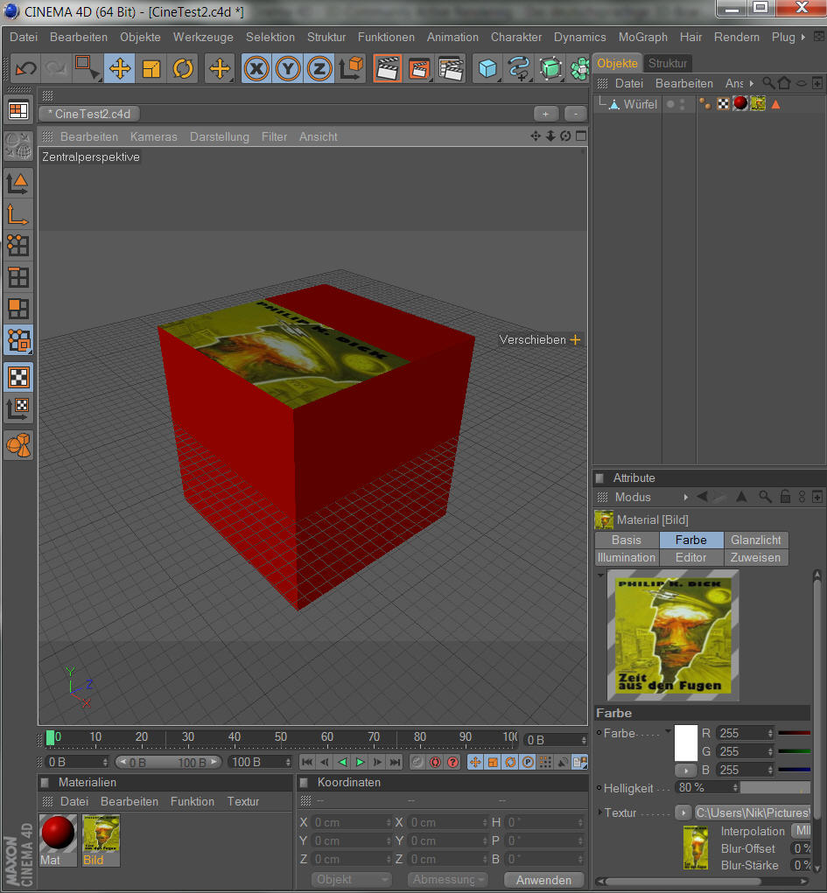This screenshot has width=827, height=893.
Task: Switch to Edges mode in left sidebar
Action: (x=18, y=277)
